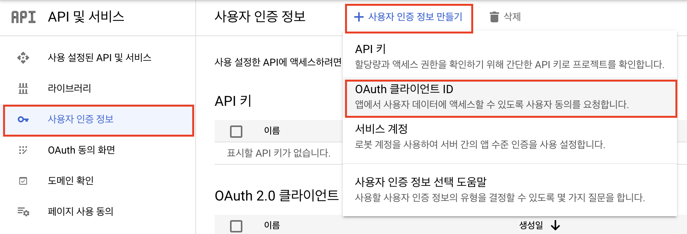Choose 서비스 계정 from the menu

click(510, 137)
